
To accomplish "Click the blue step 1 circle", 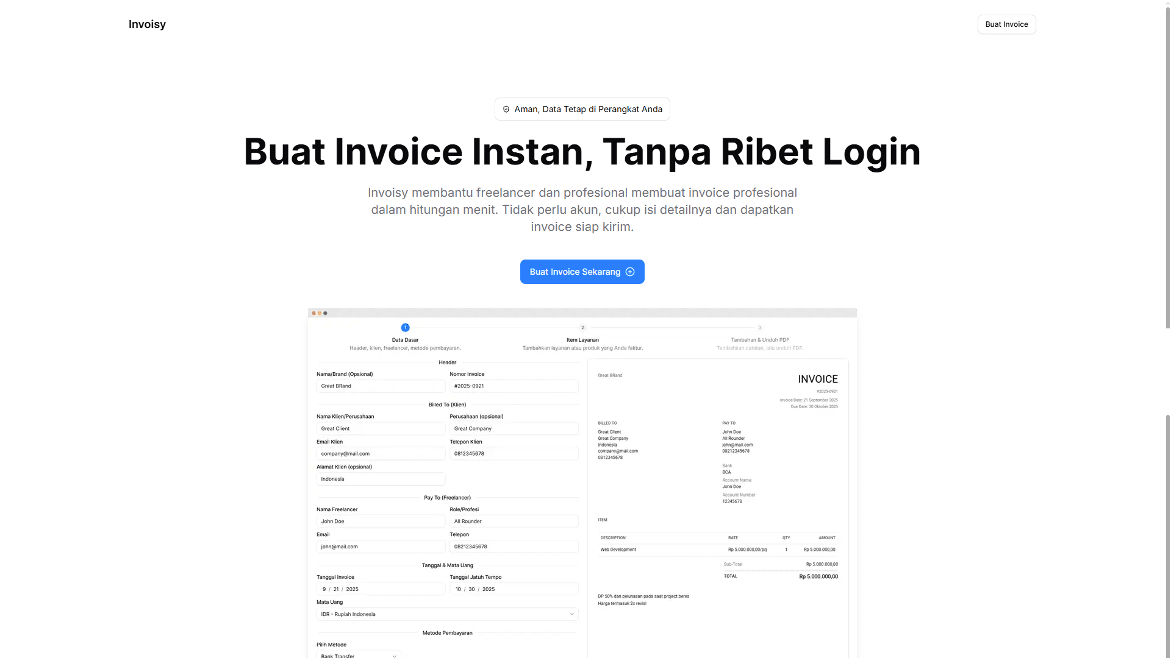I will tap(405, 328).
